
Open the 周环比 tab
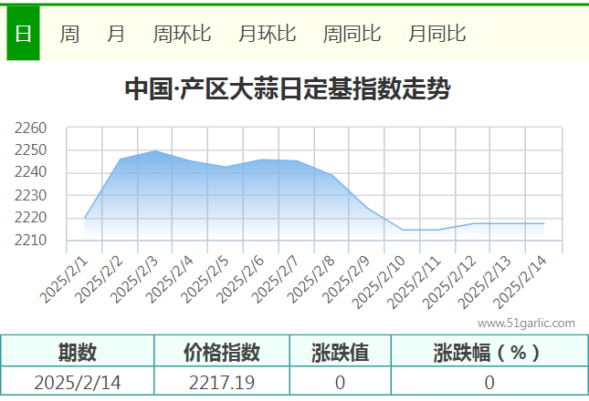point(183,34)
